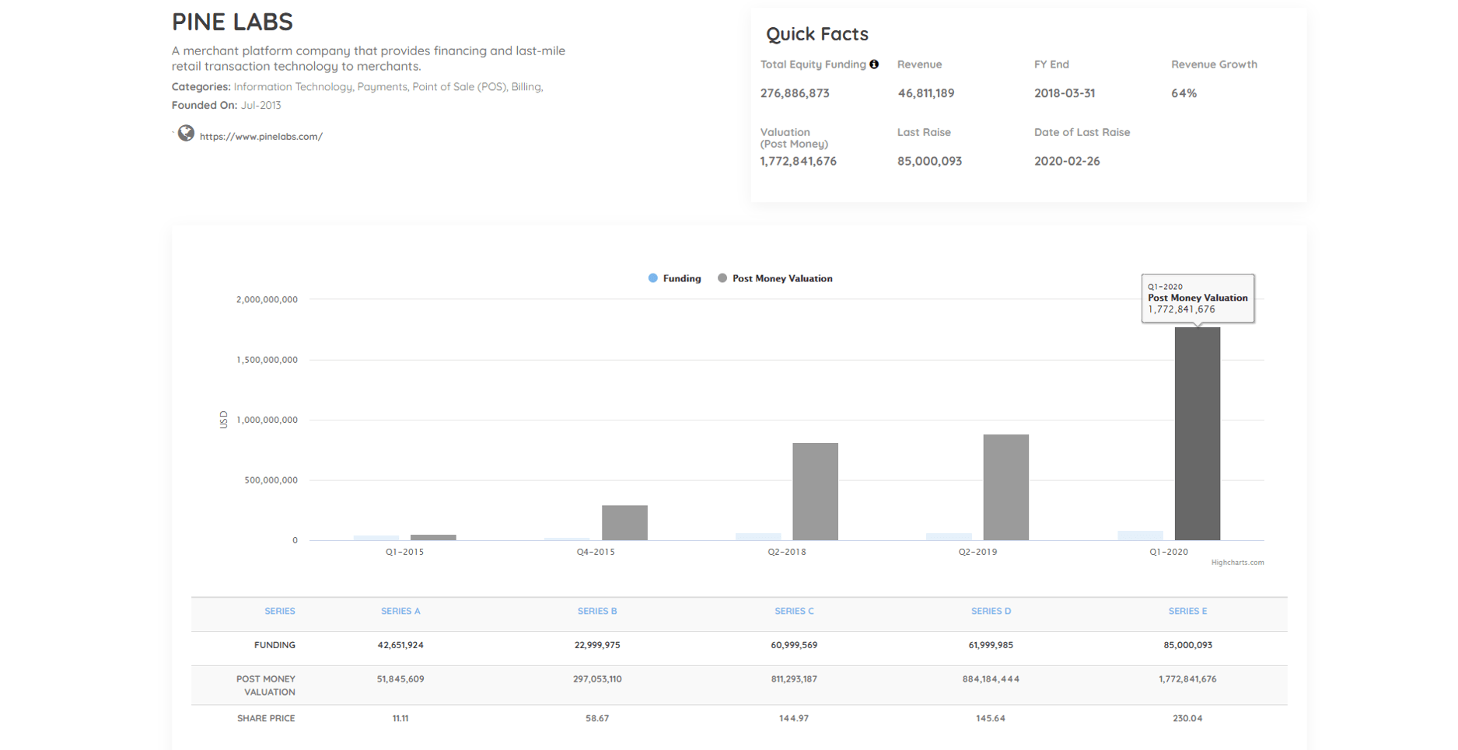1458x750 pixels.
Task: Click the Q1-2015 x-axis label
Action: (405, 552)
